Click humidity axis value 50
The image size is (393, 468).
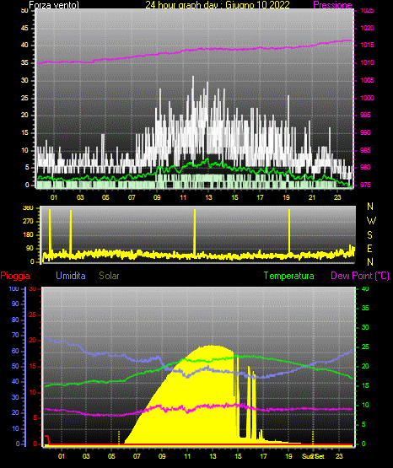click(x=15, y=366)
